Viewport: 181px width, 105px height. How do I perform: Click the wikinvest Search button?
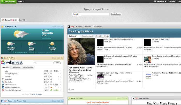pyautogui.click(x=57, y=63)
